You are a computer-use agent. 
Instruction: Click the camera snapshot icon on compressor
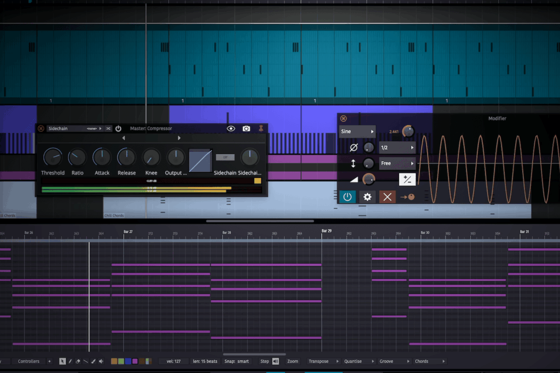(x=246, y=128)
